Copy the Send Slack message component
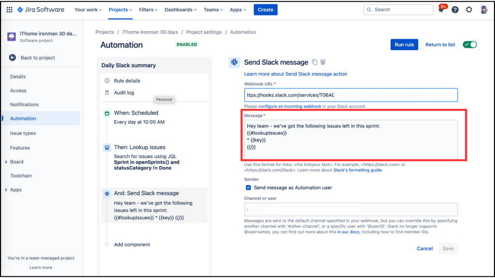This screenshot has height=278, width=495. point(314,62)
